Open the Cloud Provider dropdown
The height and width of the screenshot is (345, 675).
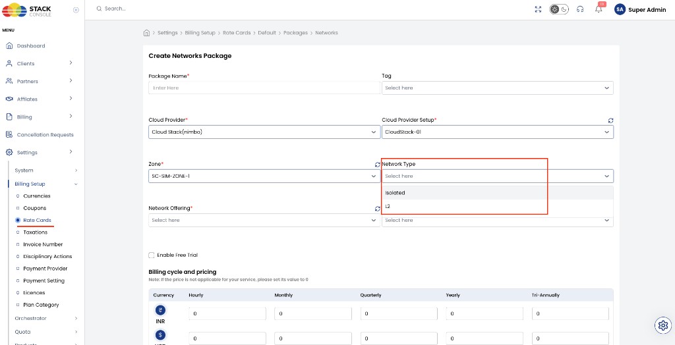(x=264, y=132)
